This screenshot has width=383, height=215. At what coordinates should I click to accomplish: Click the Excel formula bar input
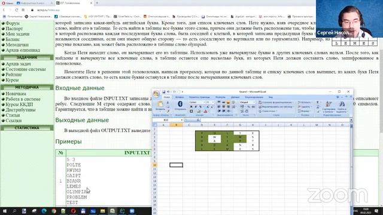[275, 120]
